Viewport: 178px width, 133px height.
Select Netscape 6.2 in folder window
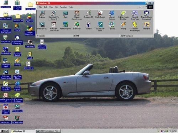pyautogui.click(x=42, y=26)
